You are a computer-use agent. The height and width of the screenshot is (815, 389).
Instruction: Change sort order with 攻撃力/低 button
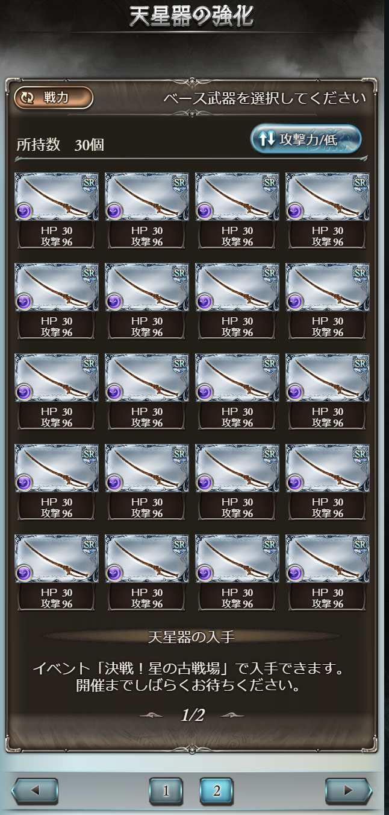(x=306, y=140)
